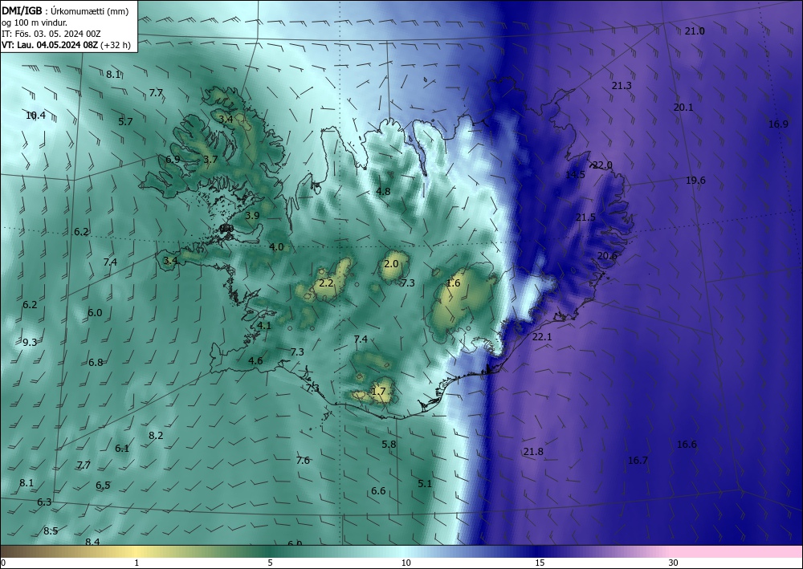Click the map value '21.5'
This screenshot has width=803, height=569.
(x=585, y=217)
